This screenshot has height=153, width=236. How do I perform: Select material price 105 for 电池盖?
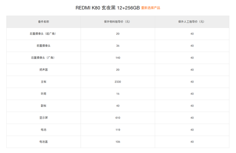[x=118, y=142]
